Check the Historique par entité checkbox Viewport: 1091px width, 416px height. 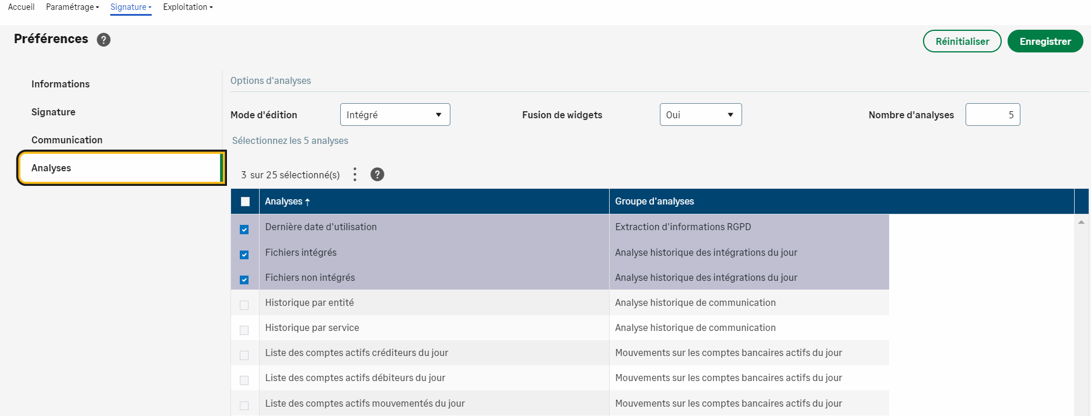point(244,305)
